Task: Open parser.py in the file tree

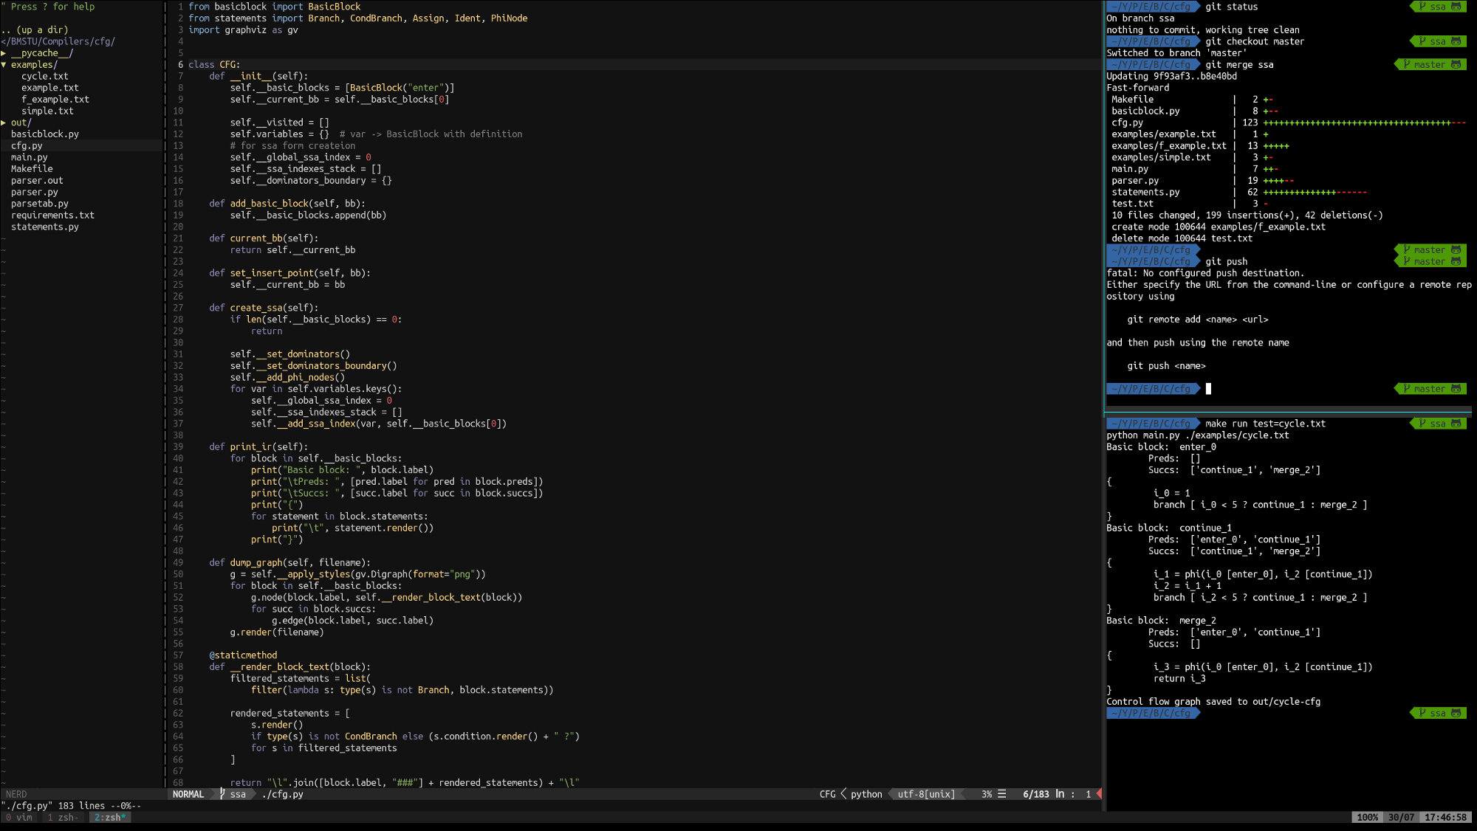Action: (x=35, y=193)
